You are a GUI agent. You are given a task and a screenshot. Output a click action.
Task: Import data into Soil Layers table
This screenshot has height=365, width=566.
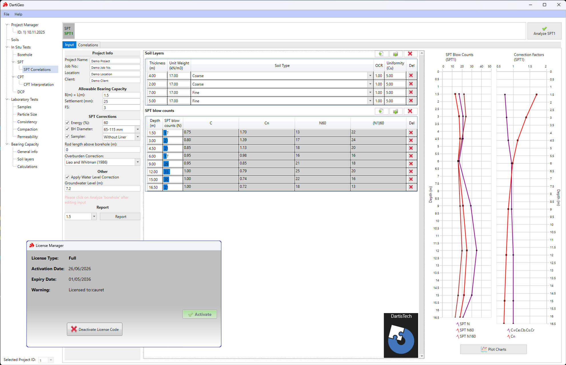395,54
